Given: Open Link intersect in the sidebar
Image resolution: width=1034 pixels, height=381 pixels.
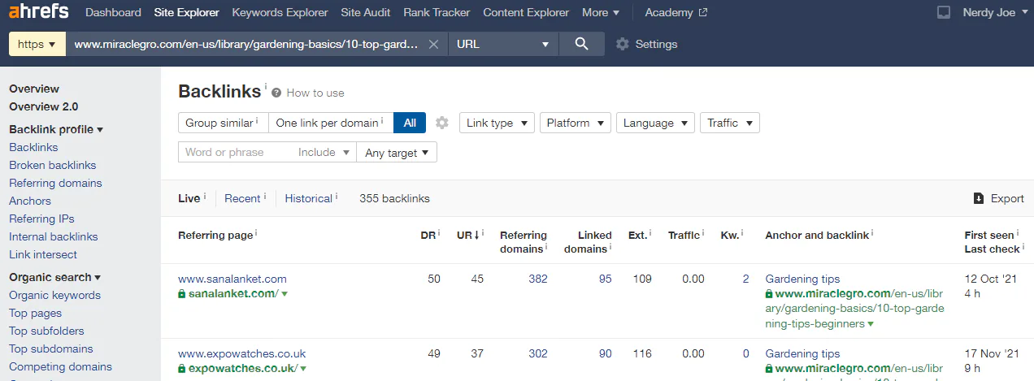Looking at the screenshot, I should (x=43, y=254).
